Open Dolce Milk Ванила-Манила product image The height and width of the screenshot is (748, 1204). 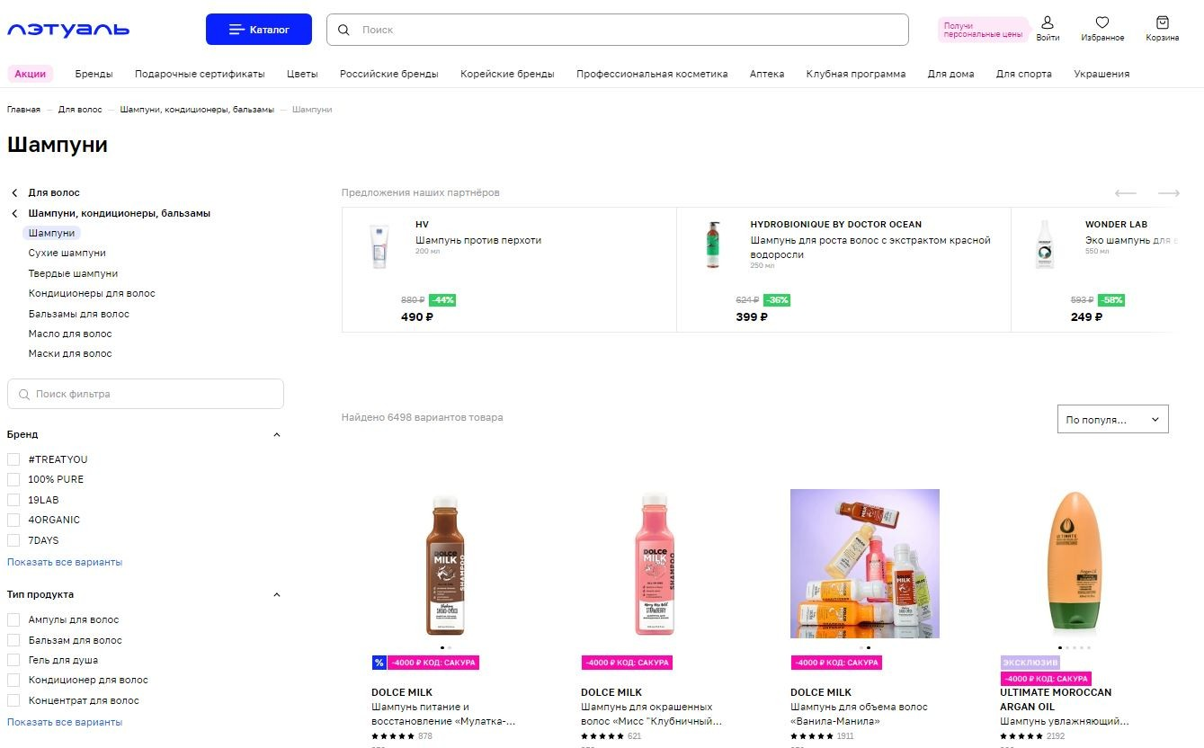865,564
